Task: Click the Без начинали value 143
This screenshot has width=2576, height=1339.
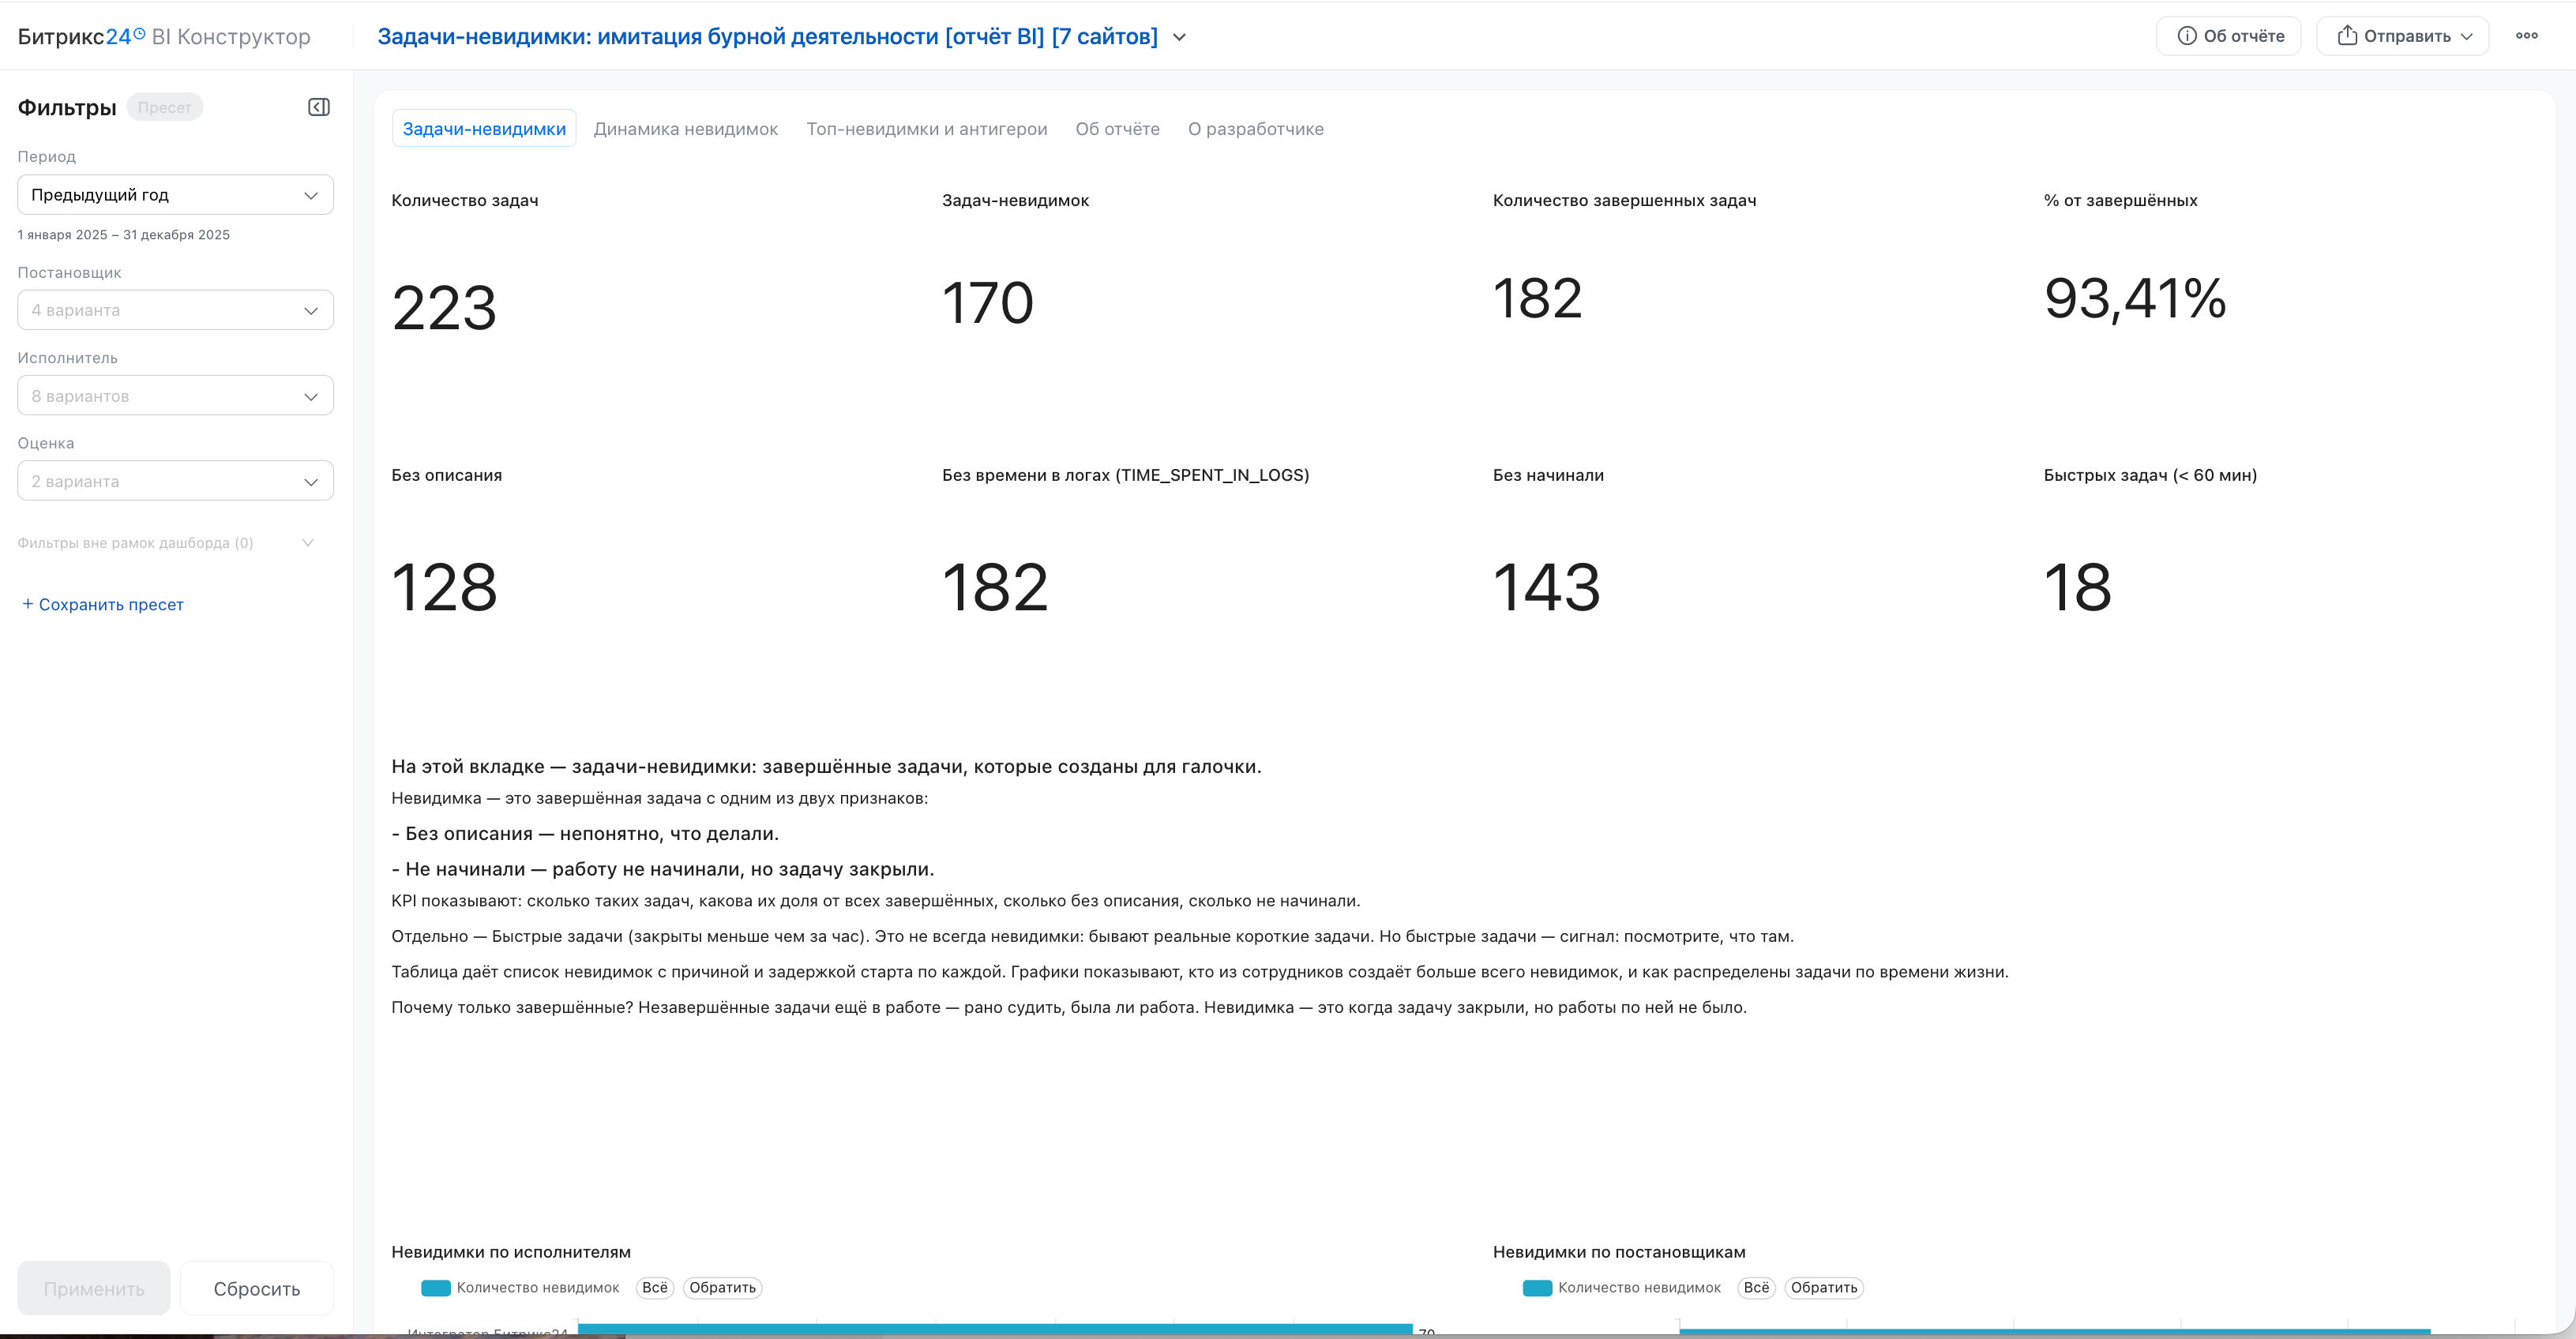Action: (x=1547, y=587)
